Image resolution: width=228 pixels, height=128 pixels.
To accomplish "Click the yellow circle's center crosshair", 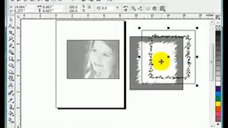I will click(x=161, y=62).
